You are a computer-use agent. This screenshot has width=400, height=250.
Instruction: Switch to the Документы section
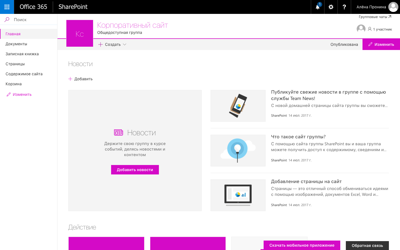pos(16,44)
